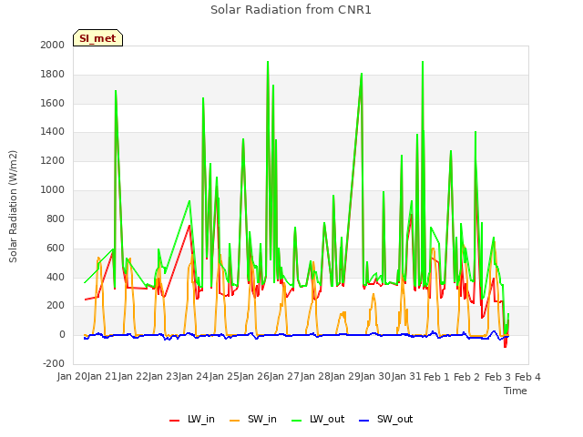Screen dimensions: 583x437
Task: Click the LW_out legend entry
Action: coord(318,419)
